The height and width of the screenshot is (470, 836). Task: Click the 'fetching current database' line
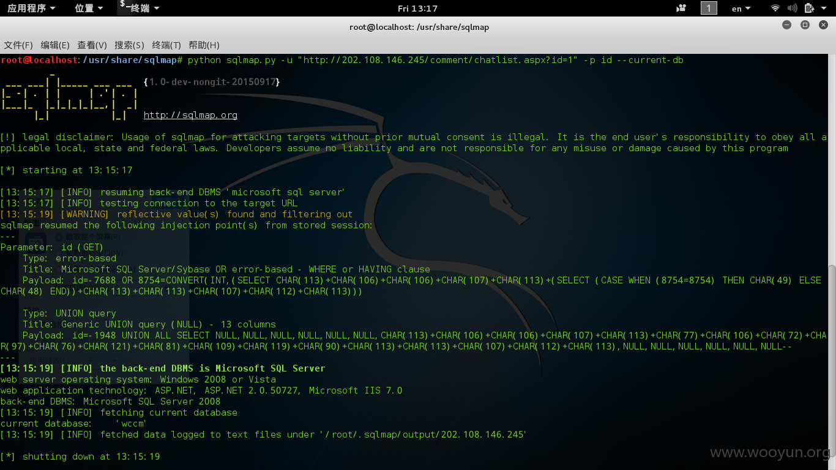(119, 412)
